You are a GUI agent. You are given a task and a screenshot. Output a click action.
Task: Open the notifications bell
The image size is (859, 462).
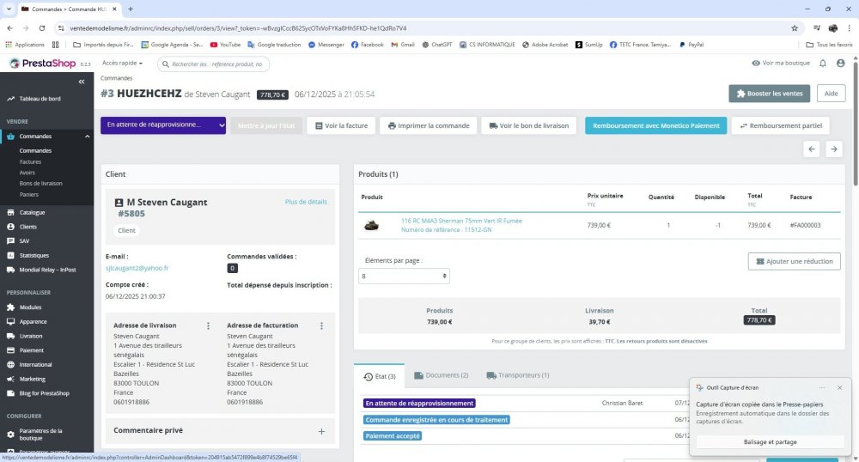click(823, 64)
